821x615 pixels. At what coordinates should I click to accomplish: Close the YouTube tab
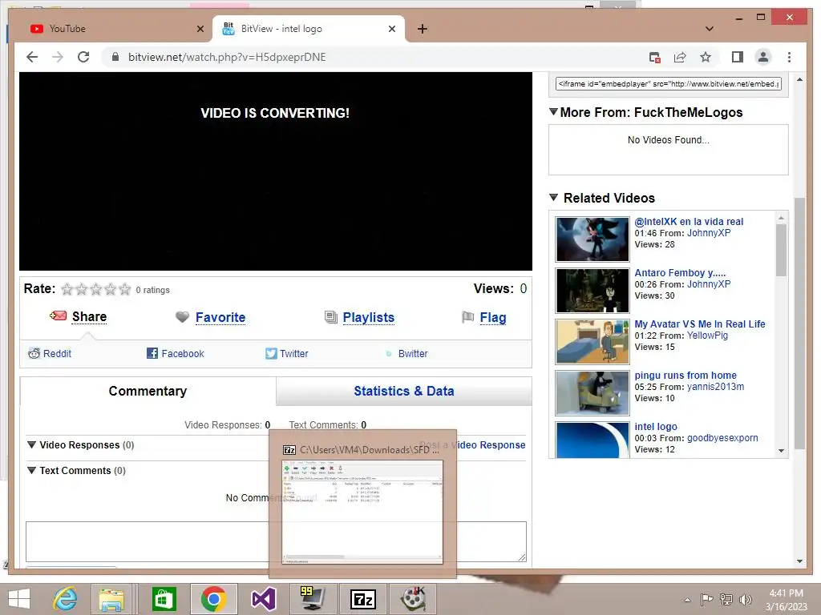click(x=200, y=29)
